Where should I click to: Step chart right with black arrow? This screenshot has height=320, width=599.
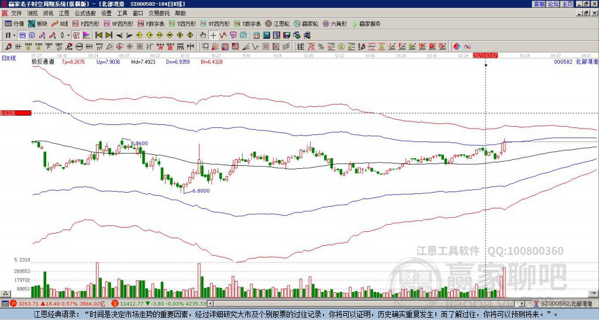(x=129, y=36)
